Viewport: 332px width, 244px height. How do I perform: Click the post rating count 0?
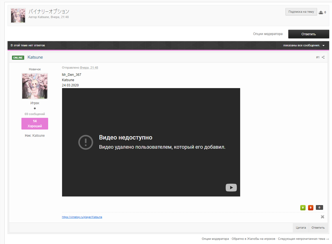tap(319, 207)
